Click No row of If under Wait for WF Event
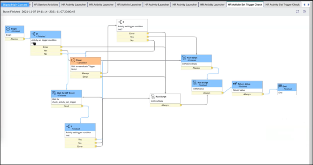The height and width of the screenshot is (165, 313). pyautogui.click(x=80, y=143)
